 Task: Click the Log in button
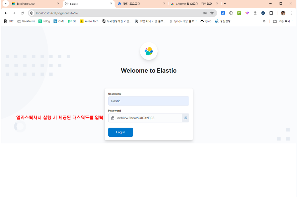(121, 132)
